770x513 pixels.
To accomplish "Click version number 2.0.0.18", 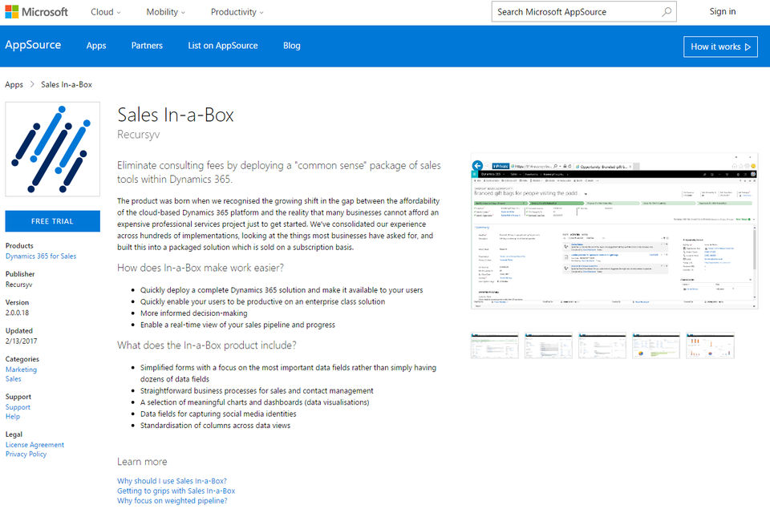I will coord(17,313).
